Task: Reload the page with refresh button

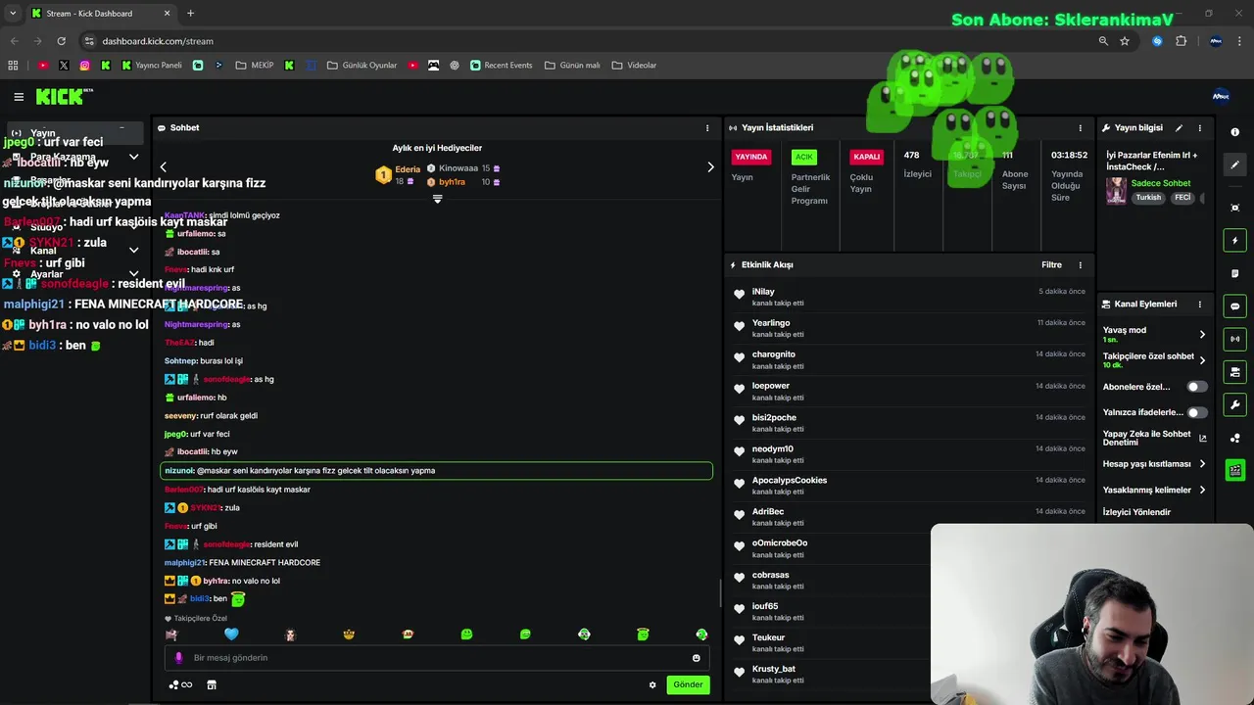Action: (61, 41)
